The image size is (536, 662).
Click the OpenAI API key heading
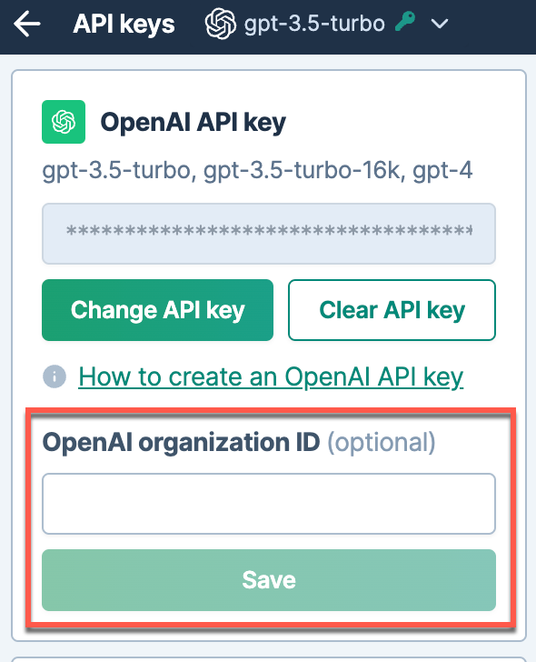point(194,123)
